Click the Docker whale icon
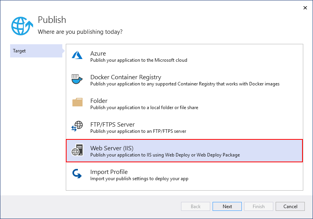 (77, 79)
